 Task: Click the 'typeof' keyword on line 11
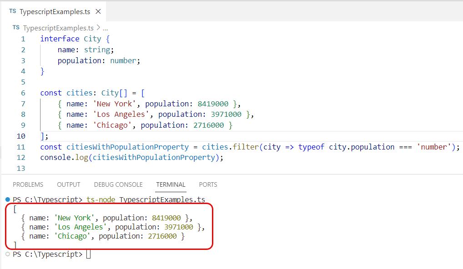point(311,147)
